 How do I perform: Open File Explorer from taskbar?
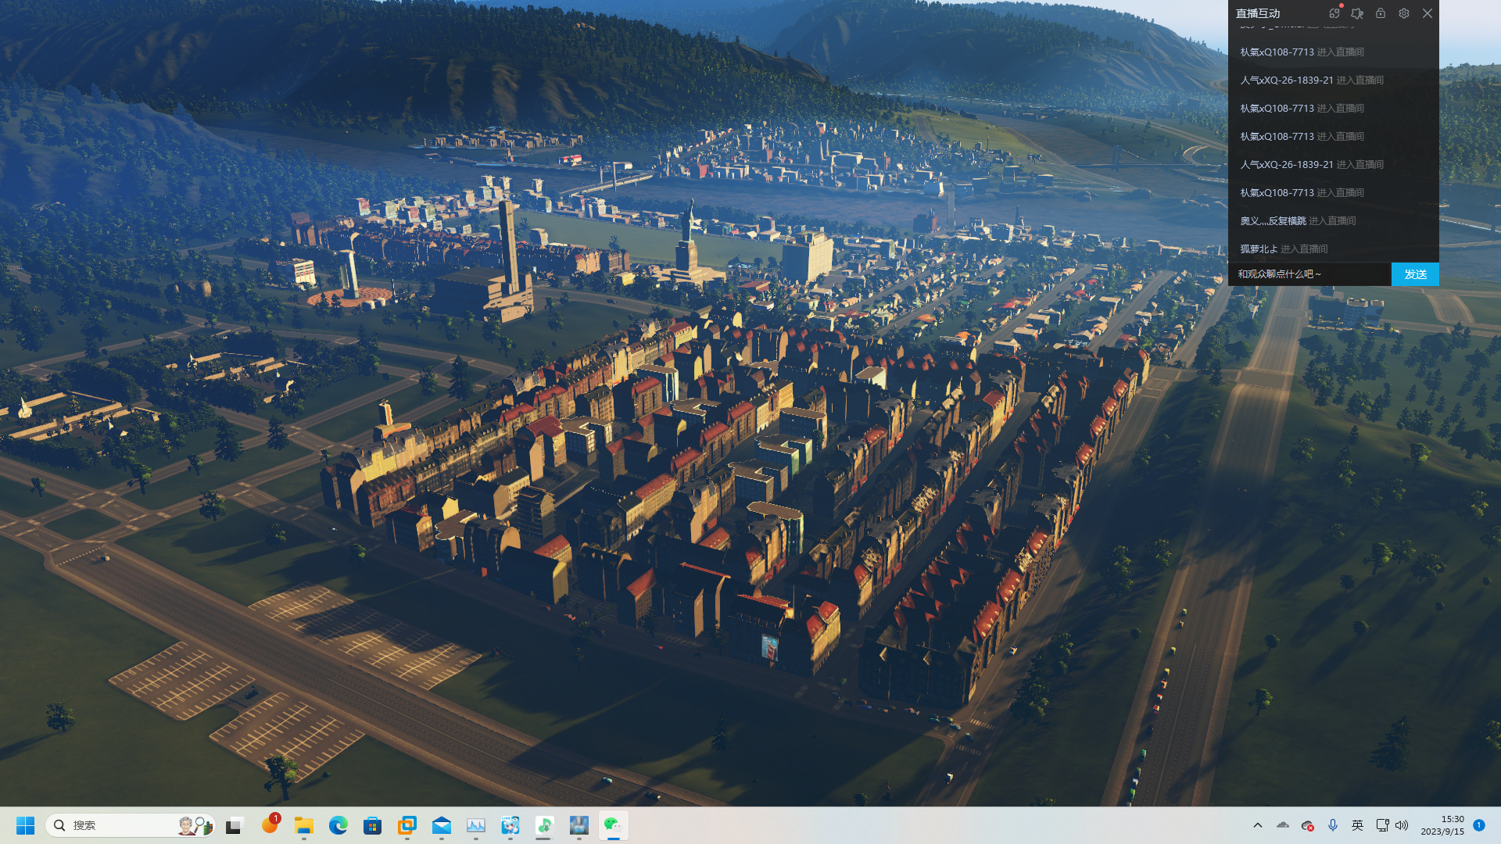click(x=304, y=825)
